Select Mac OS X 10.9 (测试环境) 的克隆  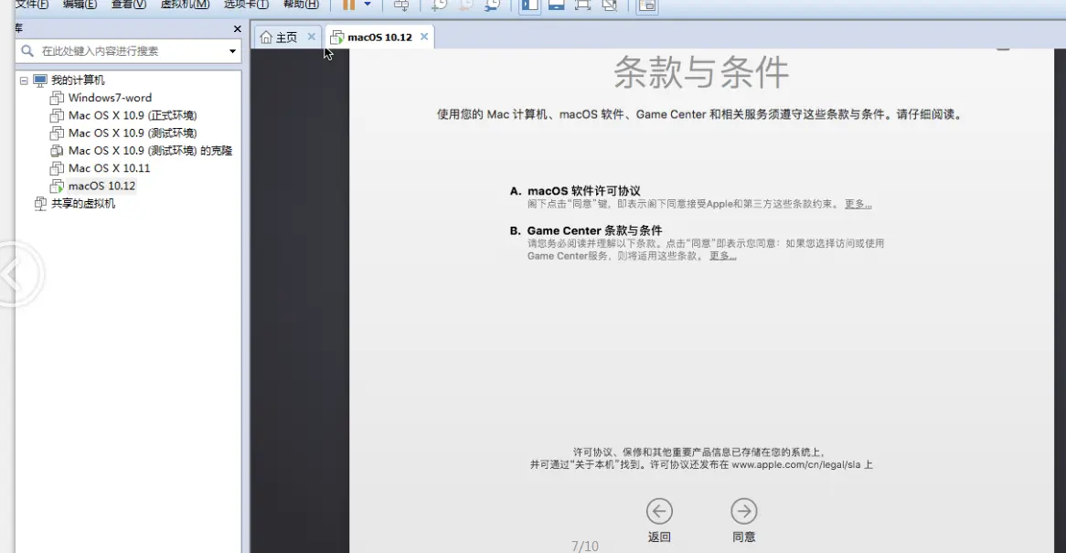[150, 151]
